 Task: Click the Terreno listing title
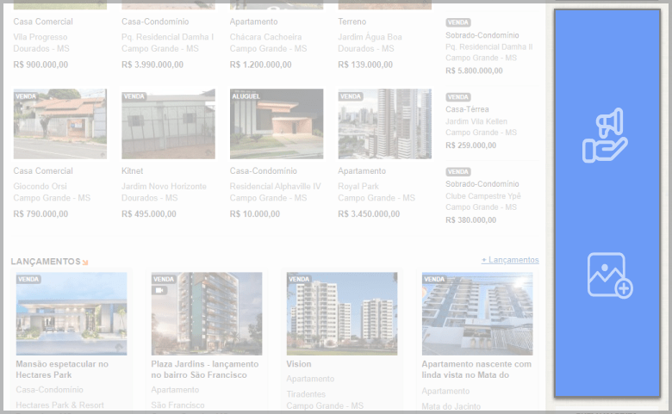tap(352, 22)
